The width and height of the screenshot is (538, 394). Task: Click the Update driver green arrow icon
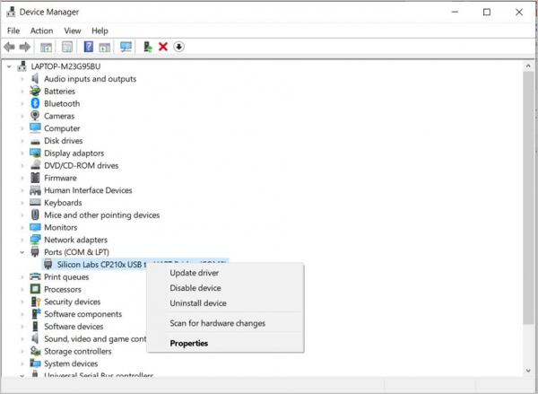148,47
